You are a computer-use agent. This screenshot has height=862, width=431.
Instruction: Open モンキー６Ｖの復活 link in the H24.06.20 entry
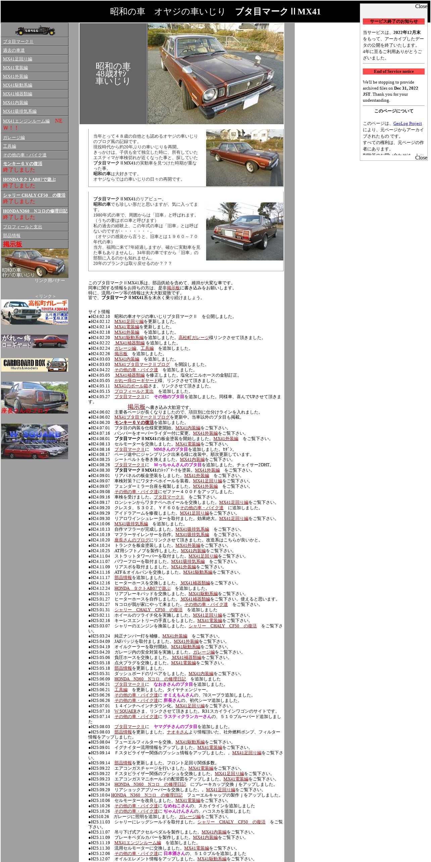point(134,423)
